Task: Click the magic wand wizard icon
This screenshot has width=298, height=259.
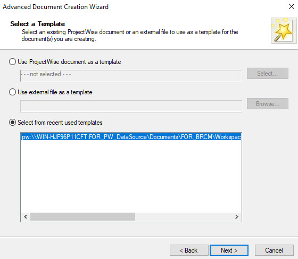Action: (284, 30)
